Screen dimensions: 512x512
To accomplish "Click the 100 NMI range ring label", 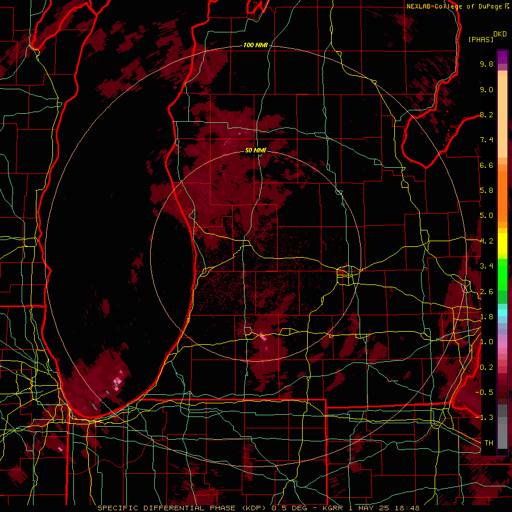I will click(x=255, y=45).
